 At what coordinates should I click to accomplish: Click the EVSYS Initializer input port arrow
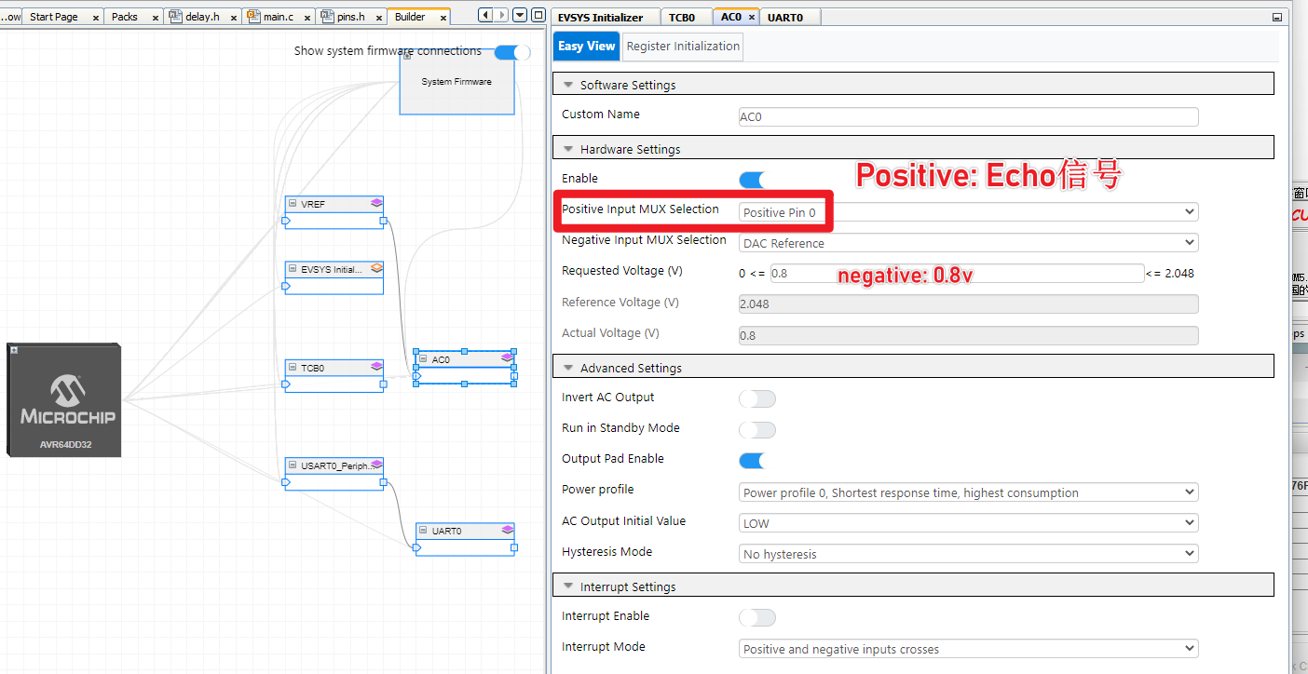(x=287, y=286)
